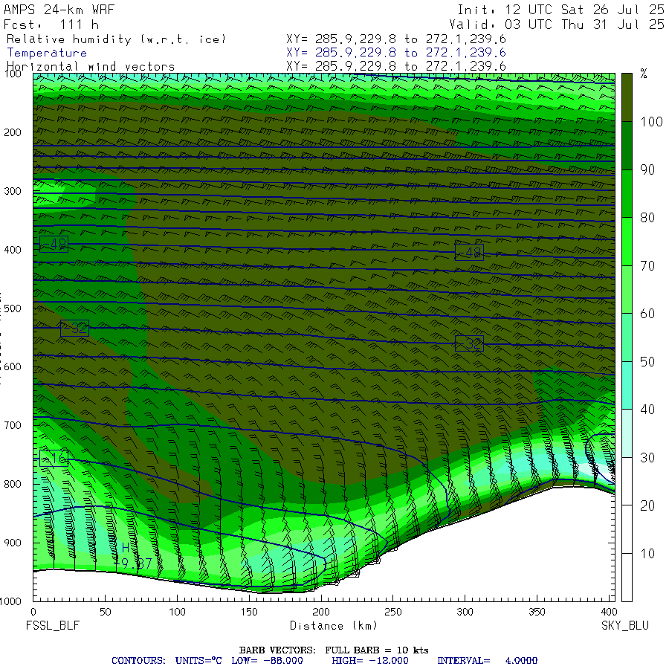Click the "%" unit label above colorbar
Screen dimensions: 669x669
coord(644,74)
